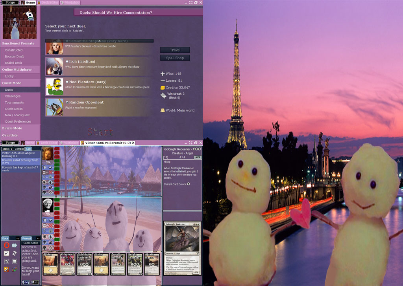
Task: Click Boromir's library zone icon
Action: pyautogui.click(x=50, y=167)
